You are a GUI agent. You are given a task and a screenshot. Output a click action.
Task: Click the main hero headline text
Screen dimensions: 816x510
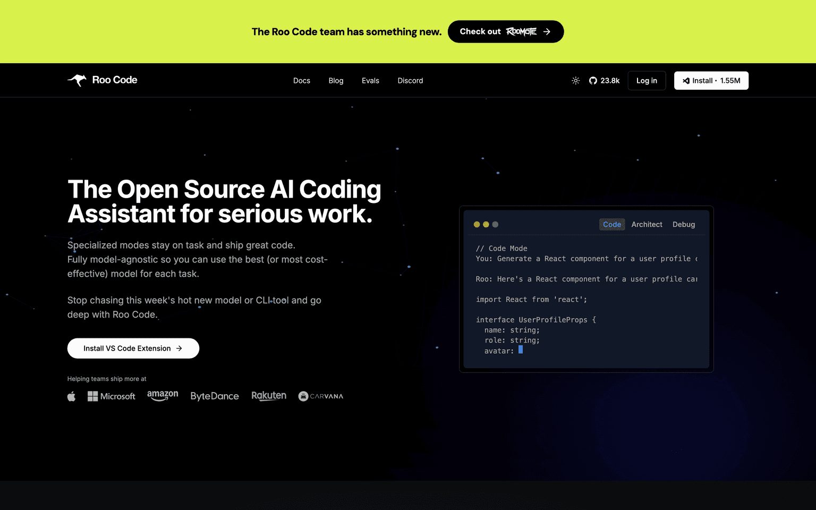pos(224,201)
